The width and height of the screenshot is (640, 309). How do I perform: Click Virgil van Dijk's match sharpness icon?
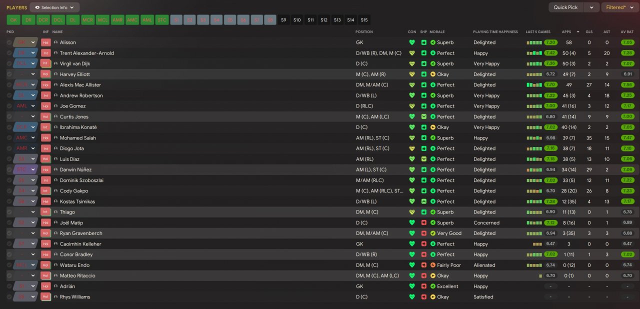click(423, 63)
